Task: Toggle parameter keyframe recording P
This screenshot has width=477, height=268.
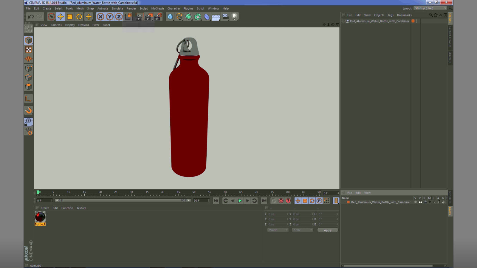Action: (319, 201)
